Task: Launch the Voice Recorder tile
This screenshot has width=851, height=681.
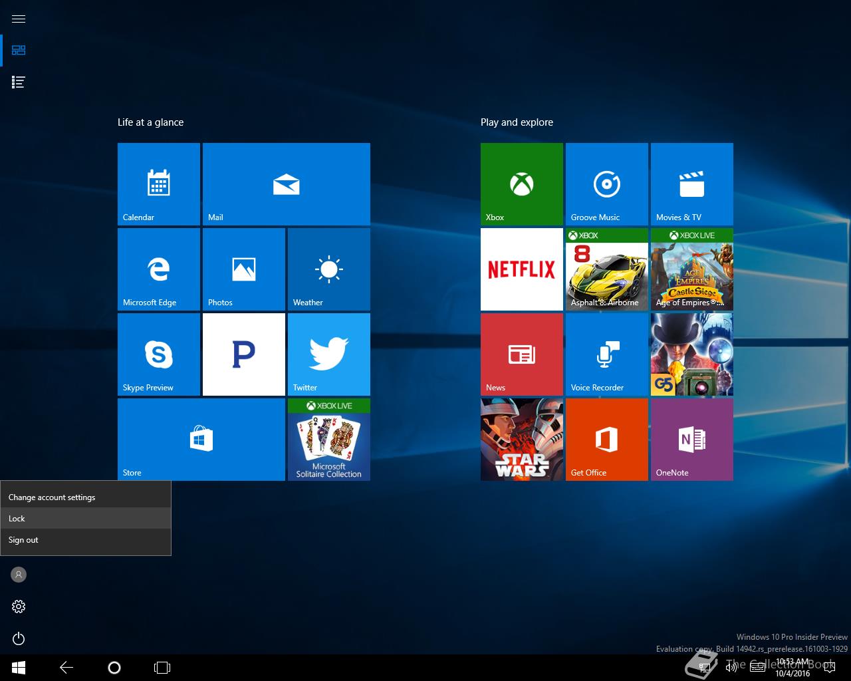Action: [x=607, y=354]
